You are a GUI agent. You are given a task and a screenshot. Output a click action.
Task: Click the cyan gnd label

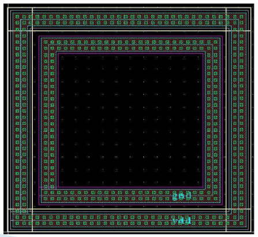pos(182,196)
